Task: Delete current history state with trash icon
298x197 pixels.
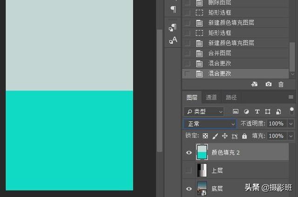Action: (x=281, y=84)
